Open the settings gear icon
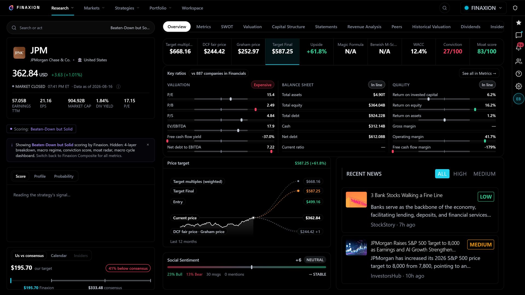 pos(518,86)
